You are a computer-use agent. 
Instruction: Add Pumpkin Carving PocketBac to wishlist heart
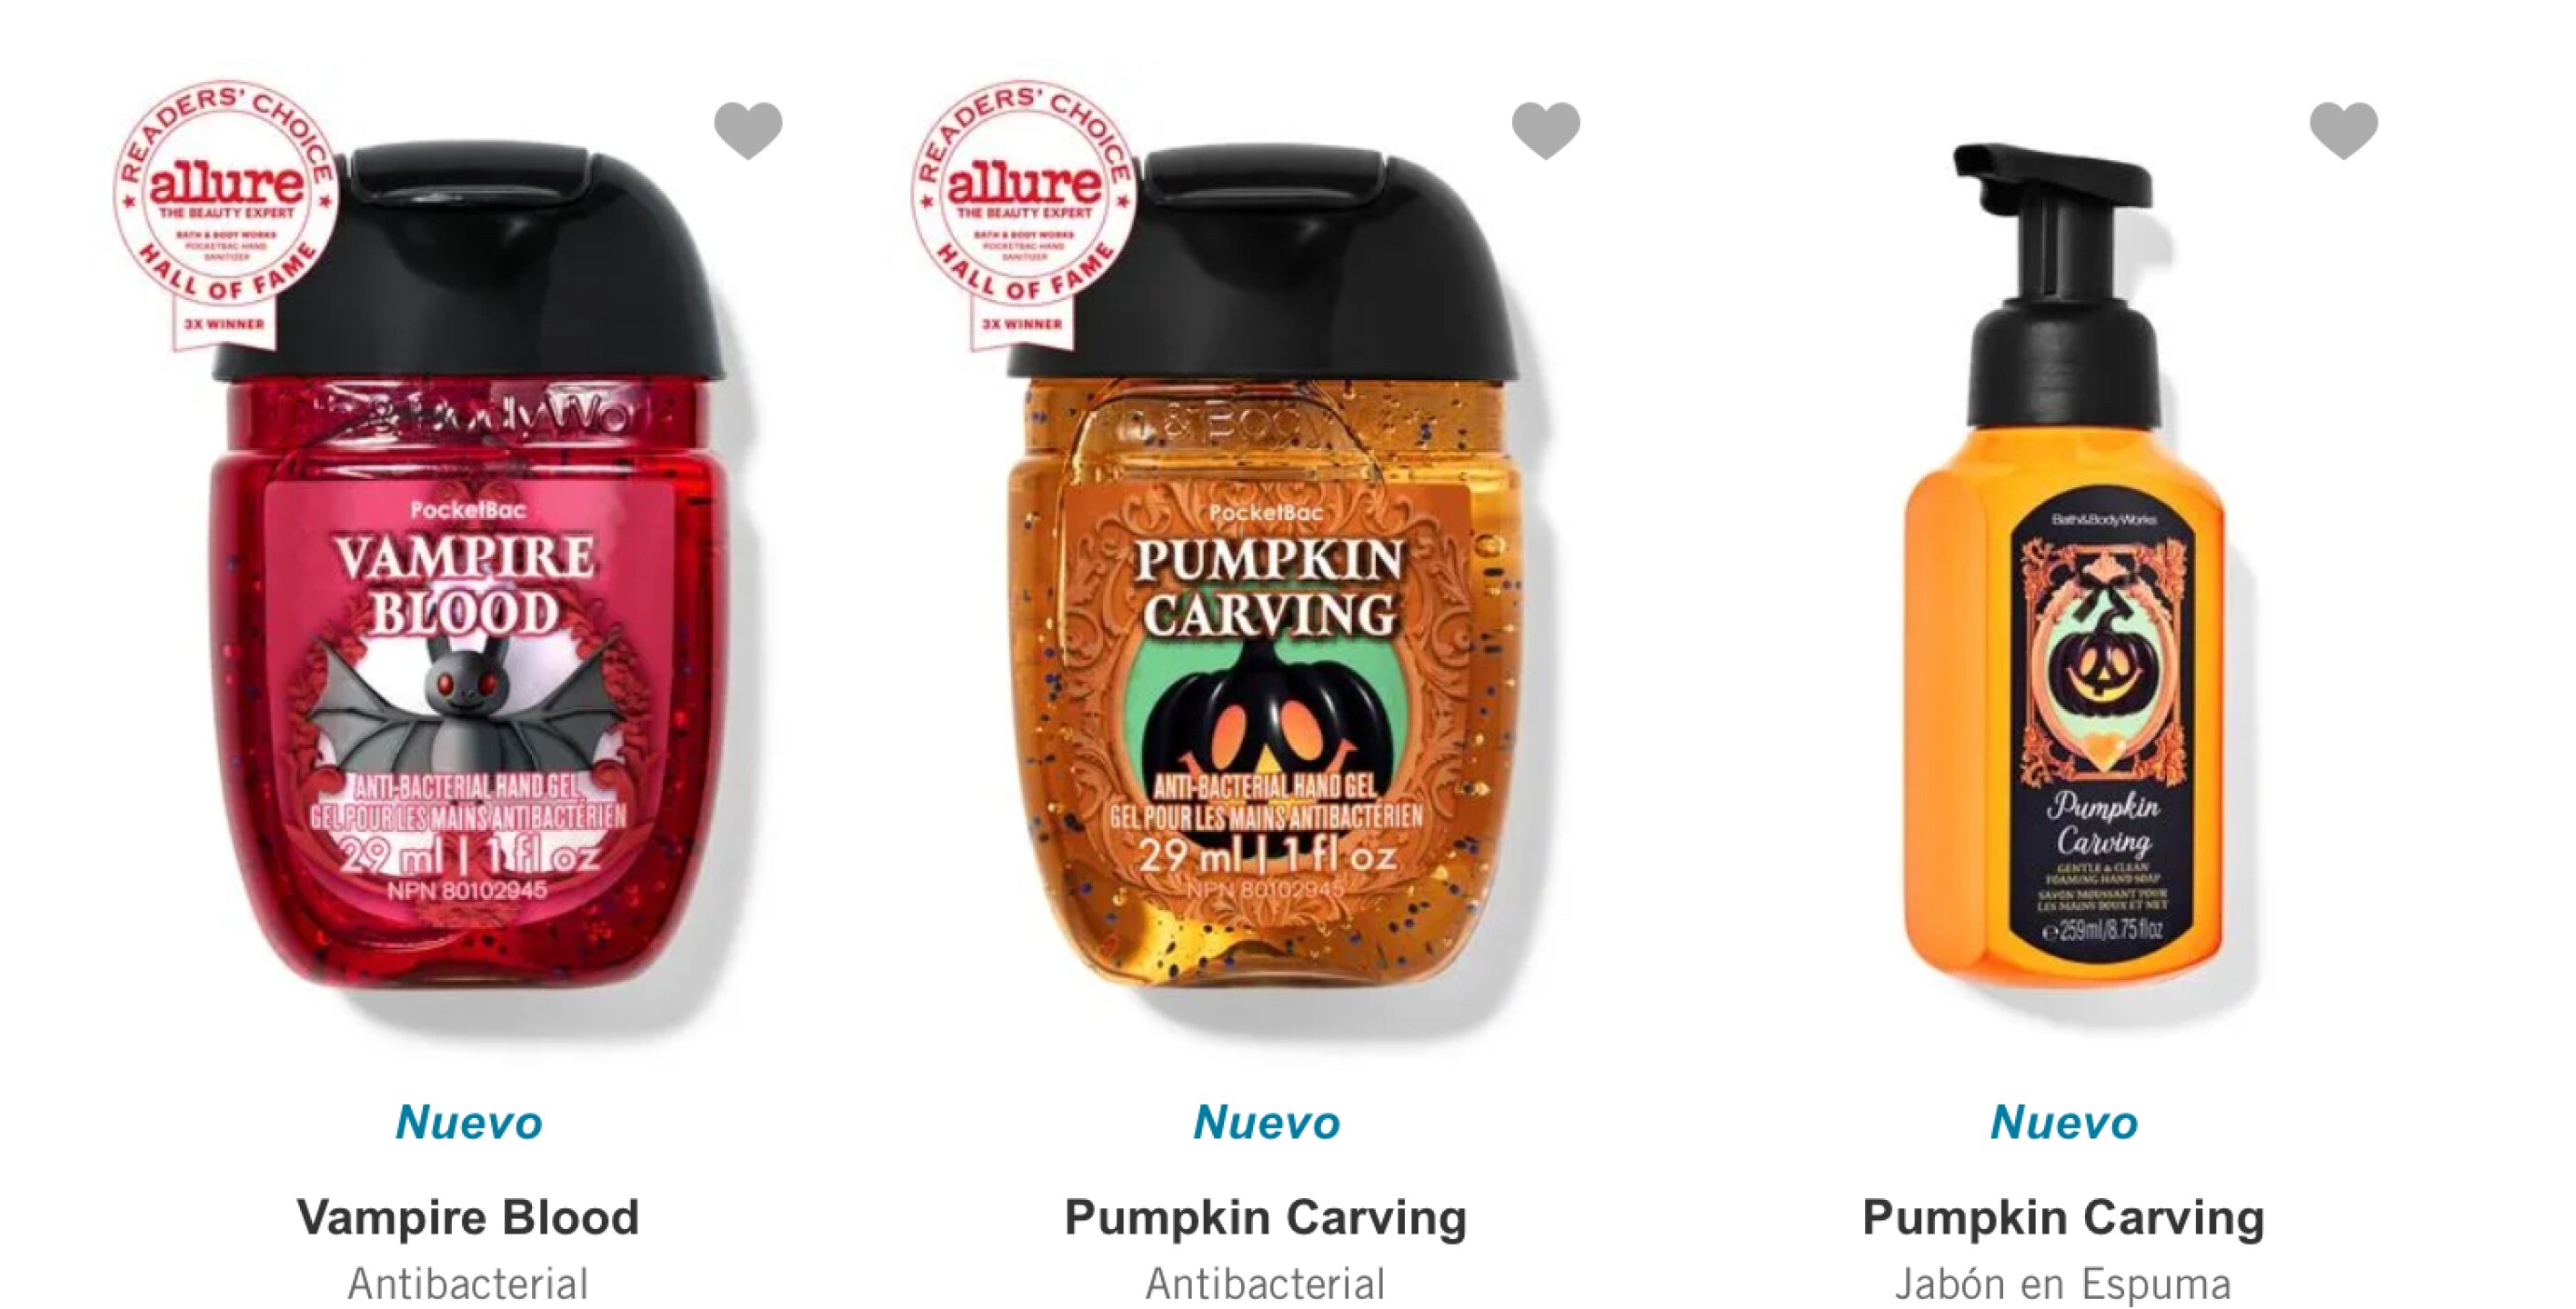tap(1546, 130)
